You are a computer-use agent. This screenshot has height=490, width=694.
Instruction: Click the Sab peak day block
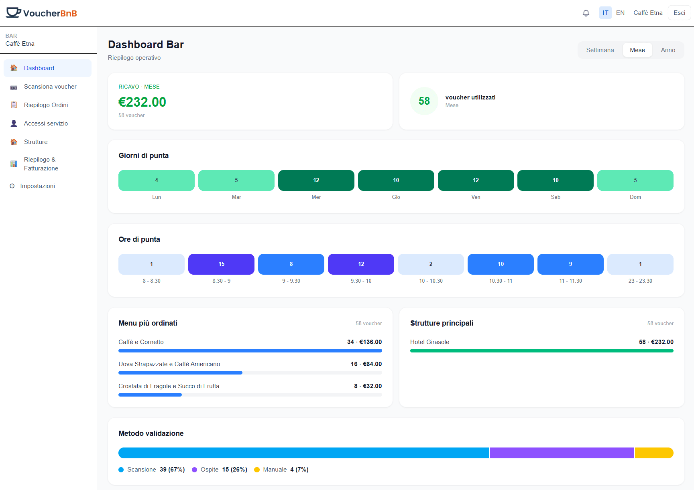tap(556, 180)
